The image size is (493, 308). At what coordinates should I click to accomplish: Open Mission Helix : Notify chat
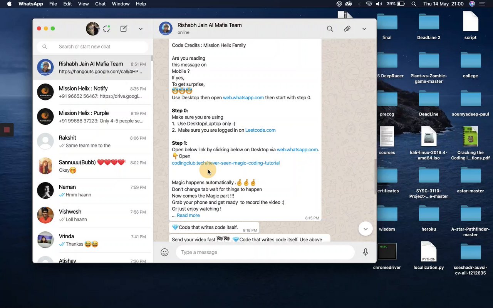coord(92,92)
